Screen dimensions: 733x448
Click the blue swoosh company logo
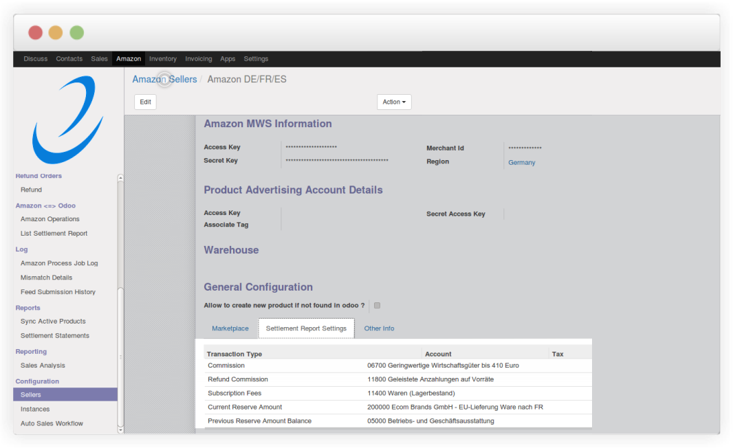pos(68,120)
